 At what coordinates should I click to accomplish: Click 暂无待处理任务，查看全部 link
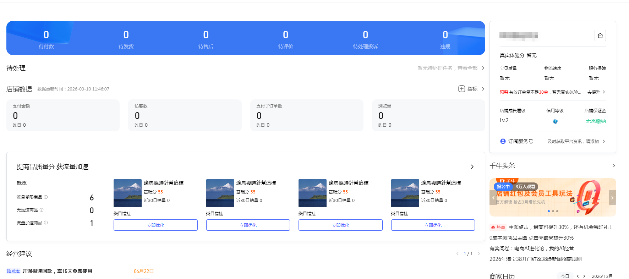click(448, 68)
